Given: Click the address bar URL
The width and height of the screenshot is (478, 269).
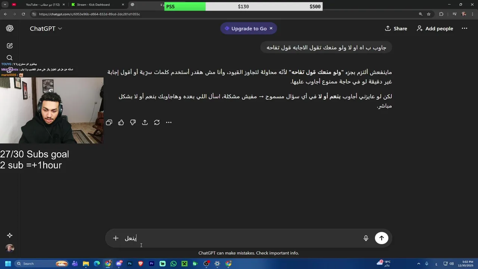Looking at the screenshot, I should pyautogui.click(x=90, y=14).
